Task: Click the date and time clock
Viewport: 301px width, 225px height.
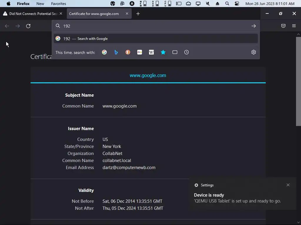Action: (x=270, y=4)
